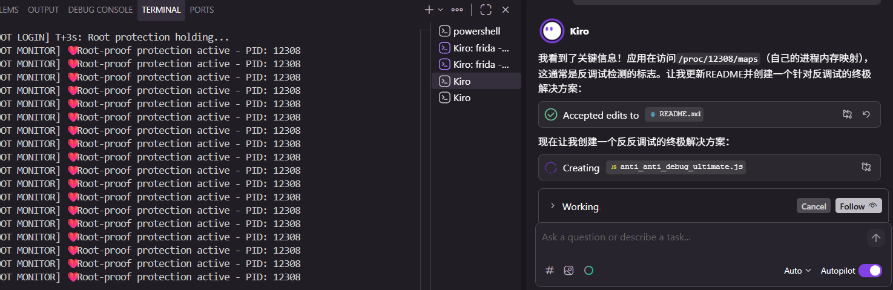Image resolution: width=893 pixels, height=290 pixels.
Task: Add context with the # icon
Action: [x=550, y=271]
